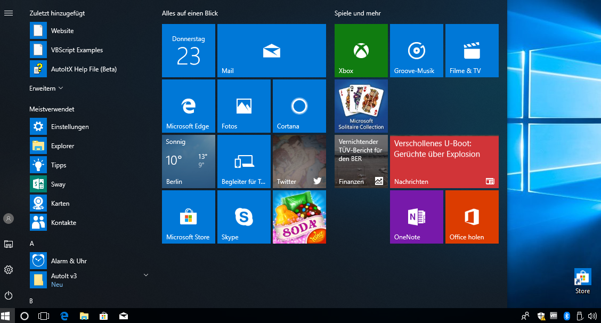Jump to the letter A section header

(32, 244)
